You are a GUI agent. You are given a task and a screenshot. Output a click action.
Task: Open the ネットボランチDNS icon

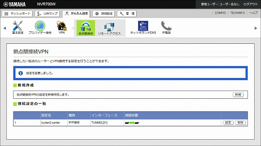[x=143, y=28]
